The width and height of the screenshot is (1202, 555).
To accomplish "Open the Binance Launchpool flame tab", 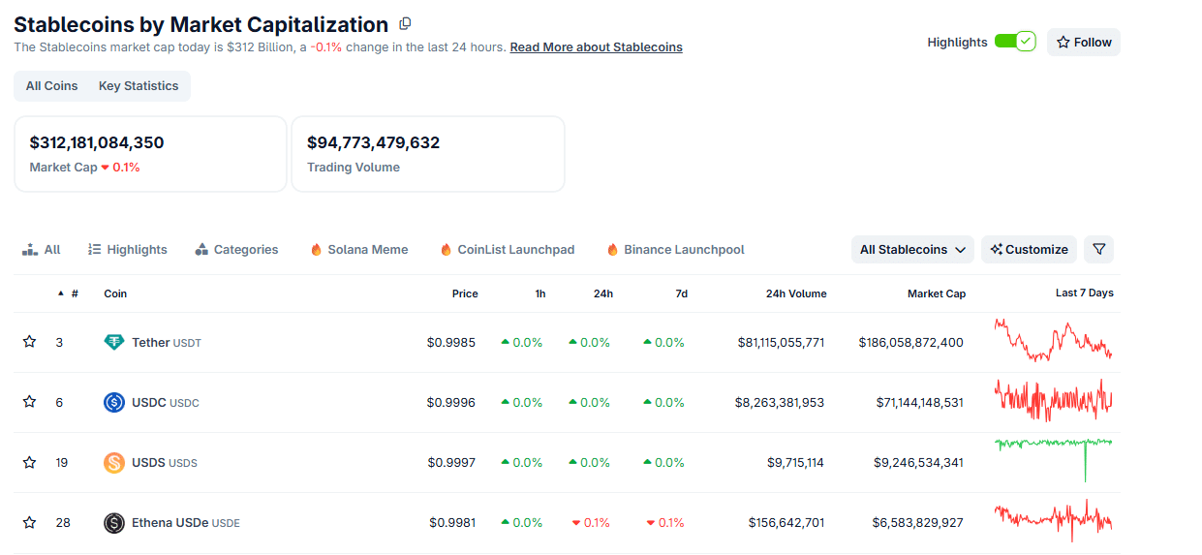I will point(675,249).
